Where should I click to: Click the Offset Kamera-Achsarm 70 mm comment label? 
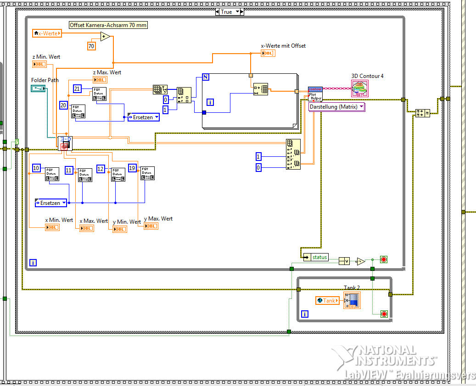pyautogui.click(x=108, y=25)
